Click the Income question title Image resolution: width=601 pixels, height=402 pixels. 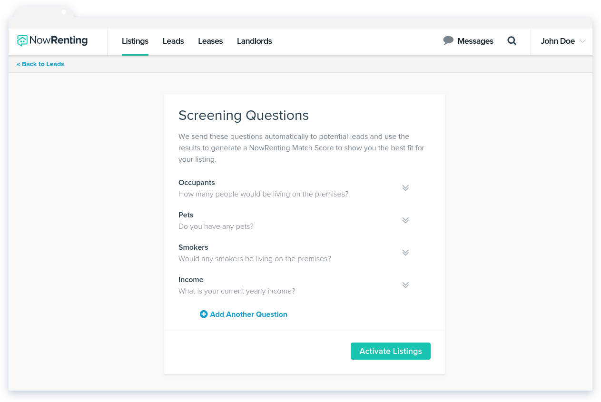191,280
